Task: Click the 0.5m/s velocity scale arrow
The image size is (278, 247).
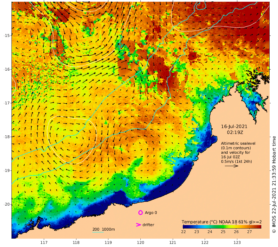Action: [231, 166]
